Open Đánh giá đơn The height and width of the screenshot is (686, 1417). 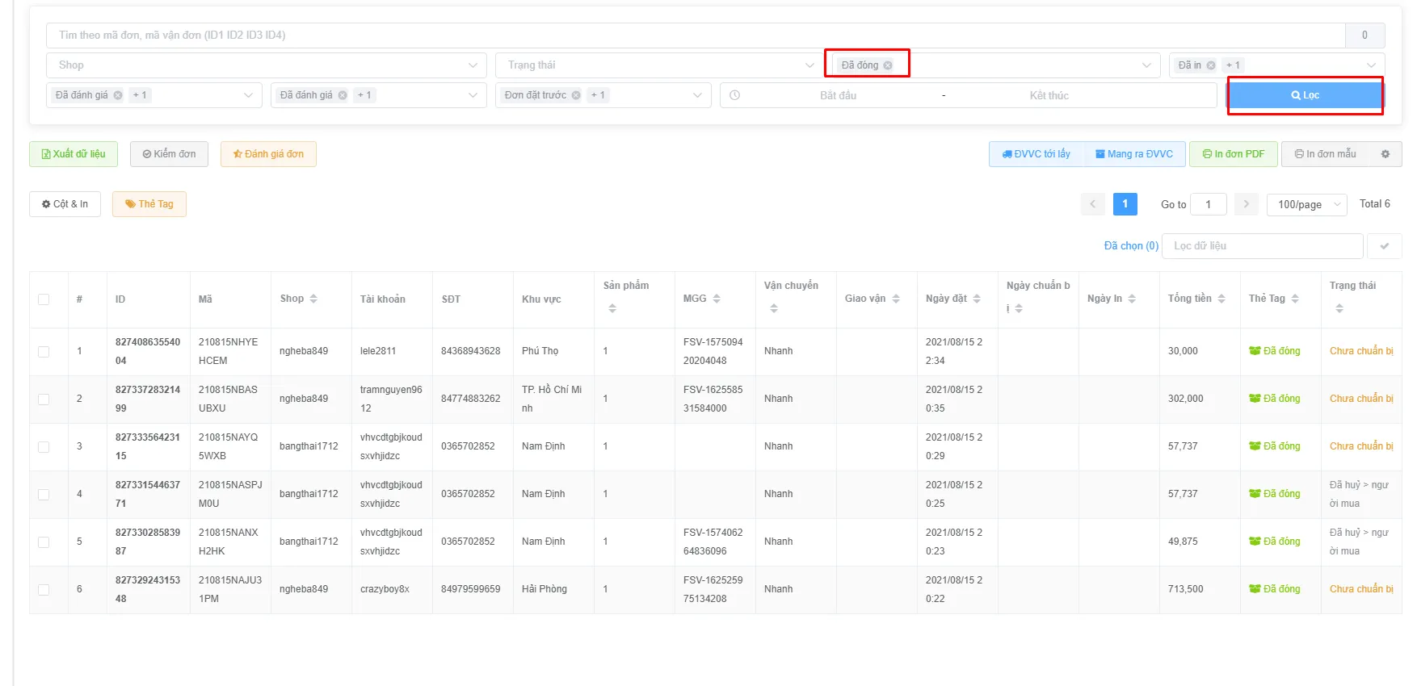click(x=268, y=154)
